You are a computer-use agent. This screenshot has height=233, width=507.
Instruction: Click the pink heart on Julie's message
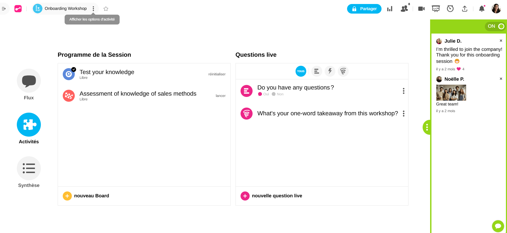459,69
